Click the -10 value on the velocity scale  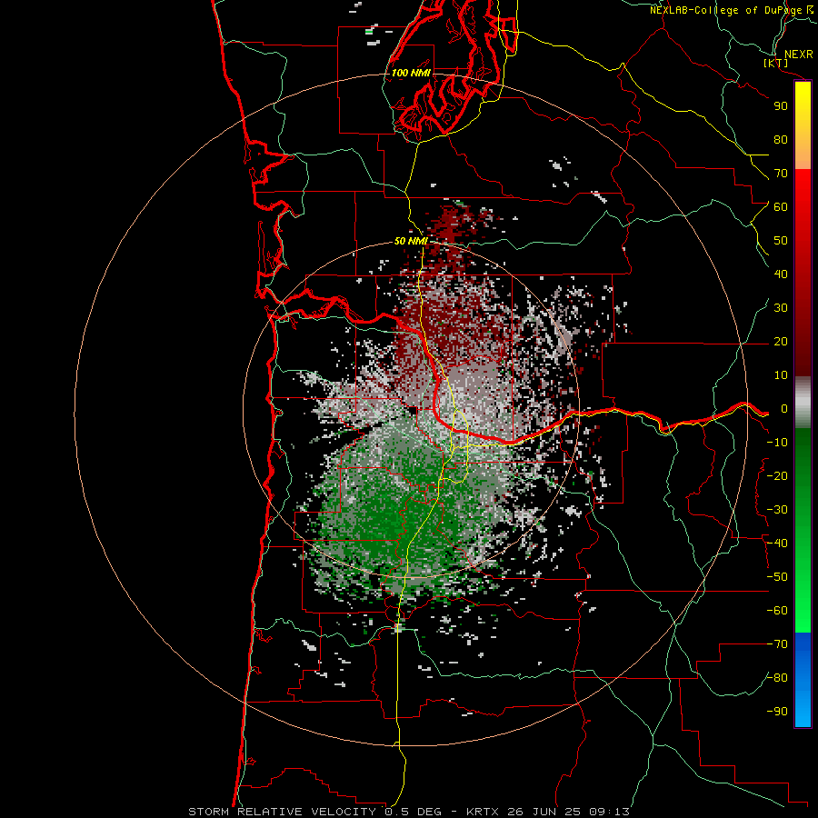point(777,443)
